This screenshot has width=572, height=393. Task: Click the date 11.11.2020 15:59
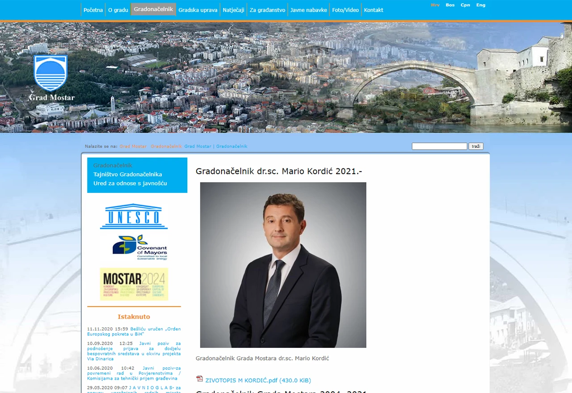point(108,329)
